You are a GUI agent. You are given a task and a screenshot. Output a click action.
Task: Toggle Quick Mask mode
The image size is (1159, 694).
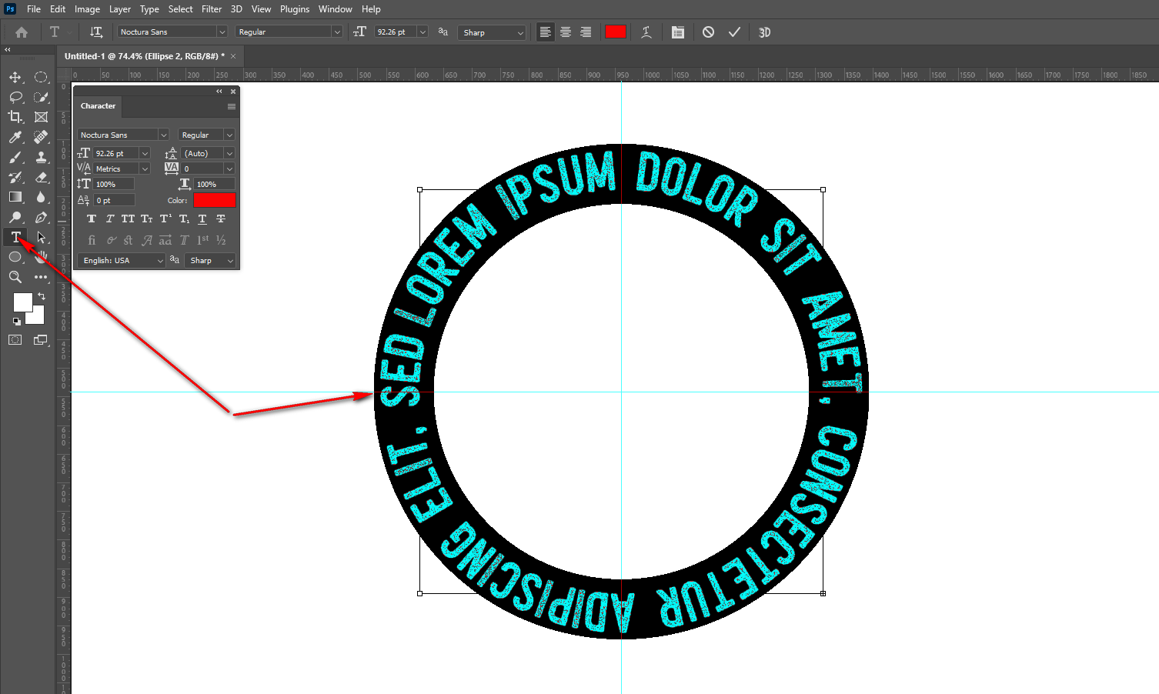click(x=15, y=339)
